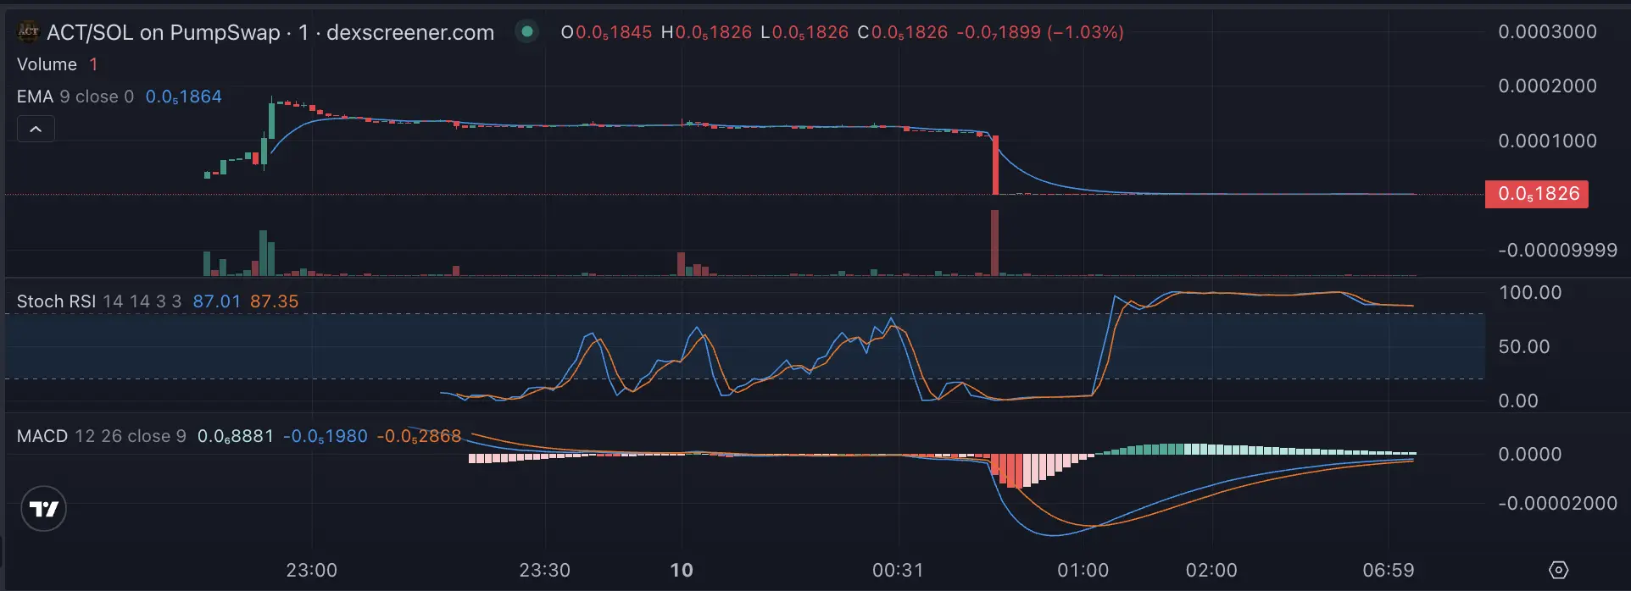Click the MACD 12 26 close 9 label
The height and width of the screenshot is (591, 1631).
[x=102, y=436]
